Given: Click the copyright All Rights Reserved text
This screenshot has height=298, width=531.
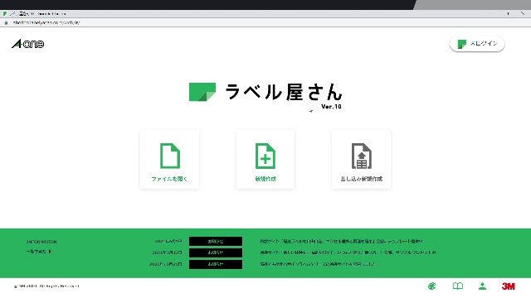Looking at the screenshot, I should (x=46, y=286).
